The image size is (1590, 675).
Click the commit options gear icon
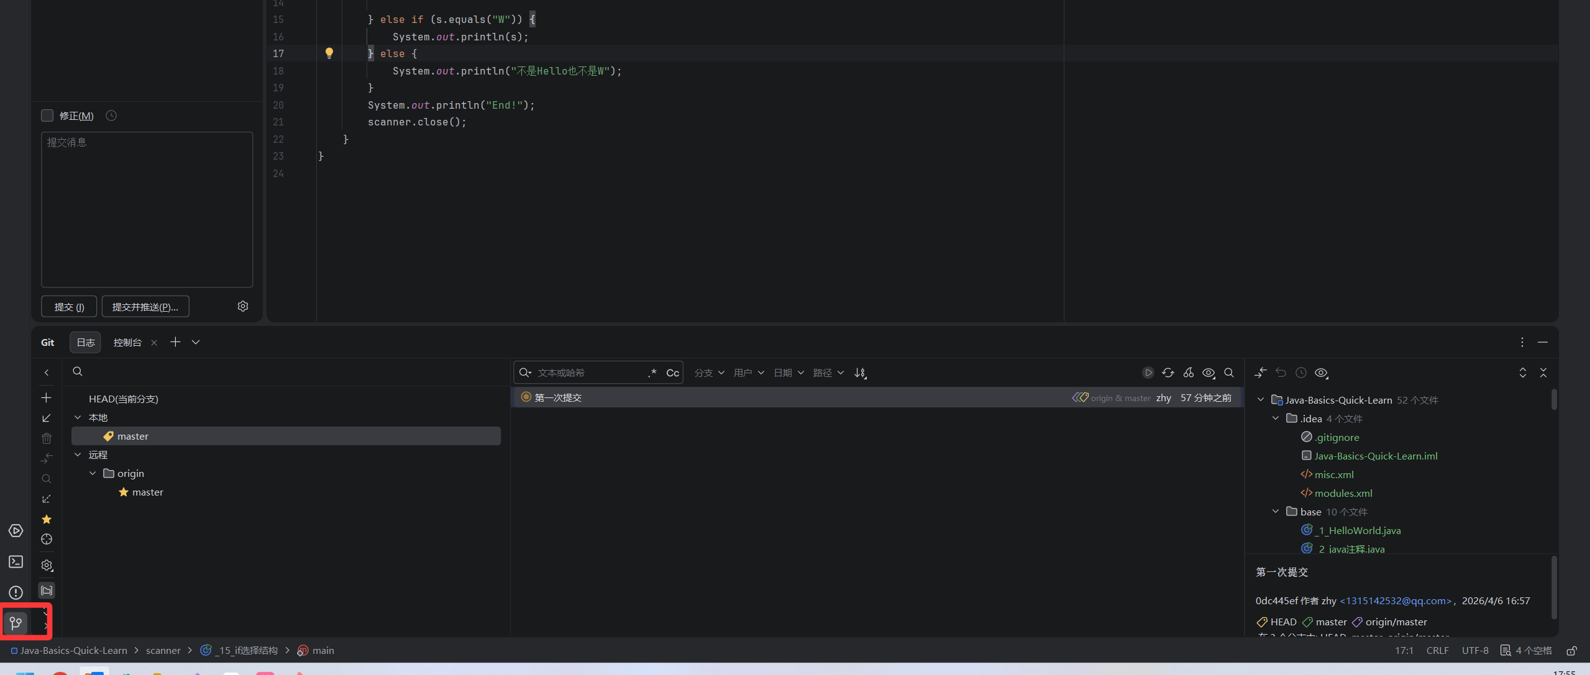pos(243,306)
